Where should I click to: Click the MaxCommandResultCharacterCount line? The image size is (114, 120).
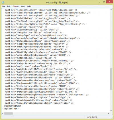click(40, 80)
